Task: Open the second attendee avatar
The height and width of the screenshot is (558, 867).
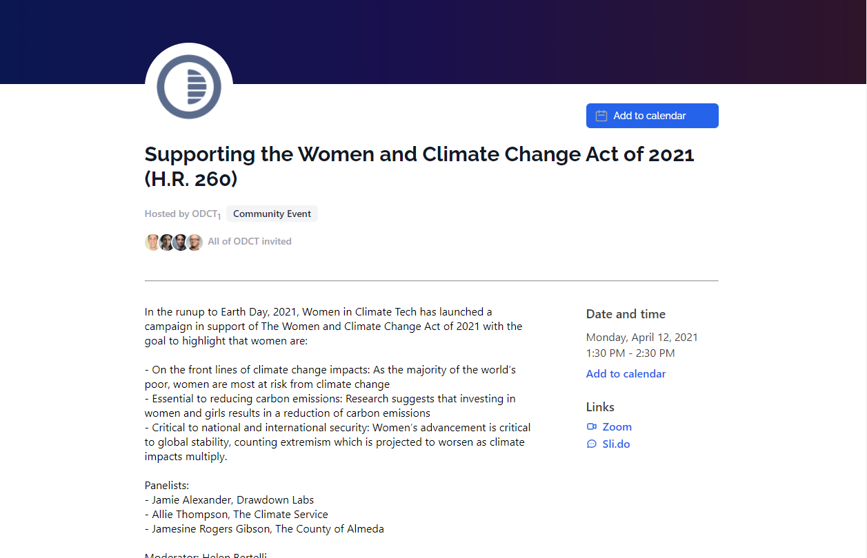Action: pyautogui.click(x=167, y=242)
